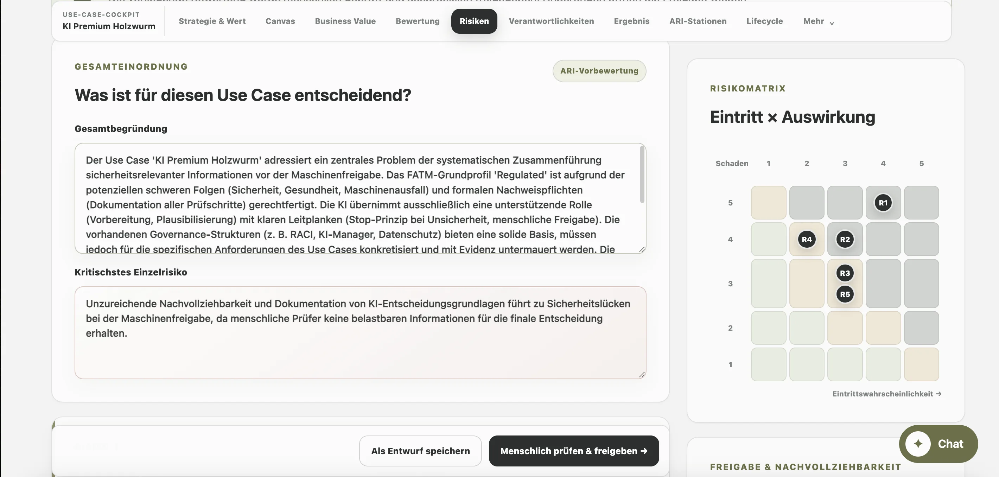Click the Eintritt × Auswirkung heading
Screen dimensions: 999x477
[x=792, y=117]
